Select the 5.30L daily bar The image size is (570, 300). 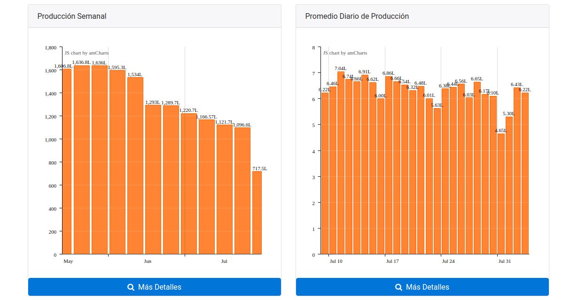509,186
